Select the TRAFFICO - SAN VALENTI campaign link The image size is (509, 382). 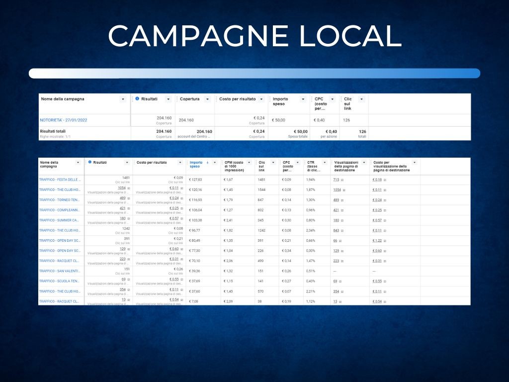(60, 271)
